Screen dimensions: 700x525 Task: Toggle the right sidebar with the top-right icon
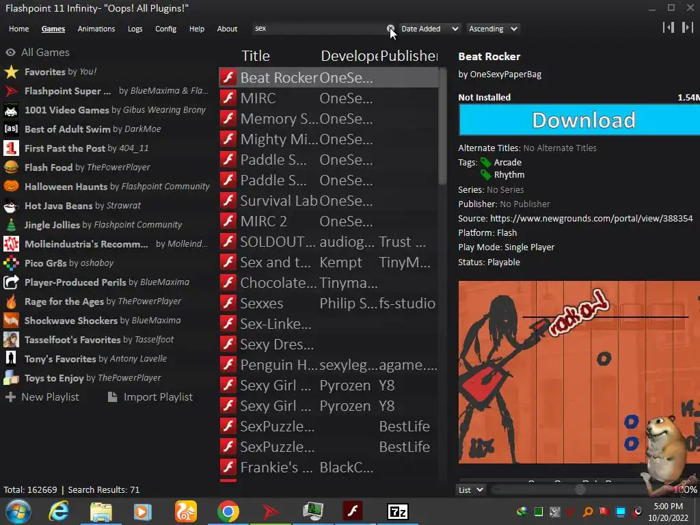click(687, 27)
